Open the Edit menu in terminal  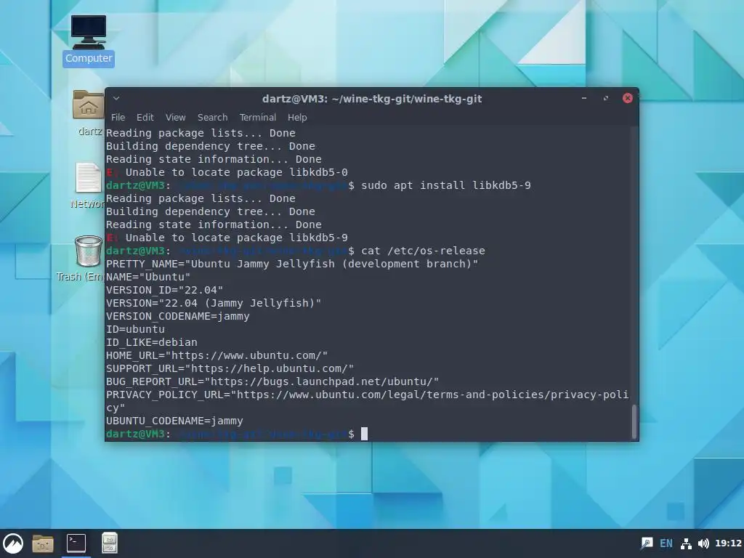pos(145,117)
